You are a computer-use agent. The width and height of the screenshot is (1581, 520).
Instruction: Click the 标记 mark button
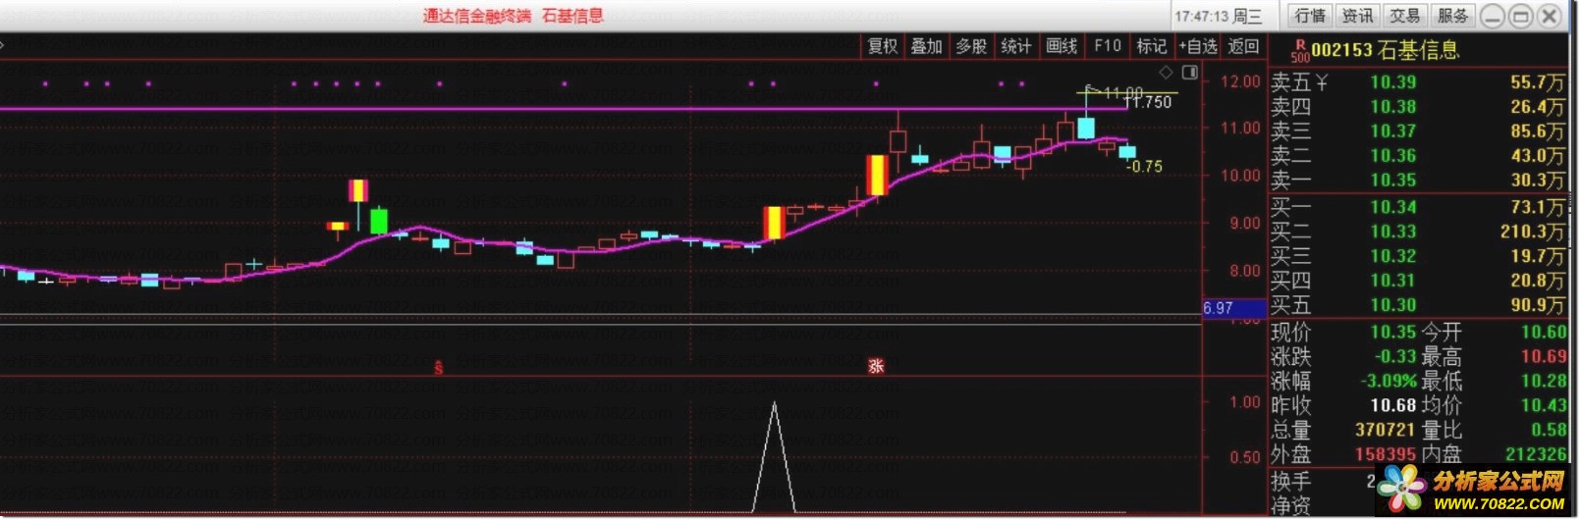tap(1151, 46)
